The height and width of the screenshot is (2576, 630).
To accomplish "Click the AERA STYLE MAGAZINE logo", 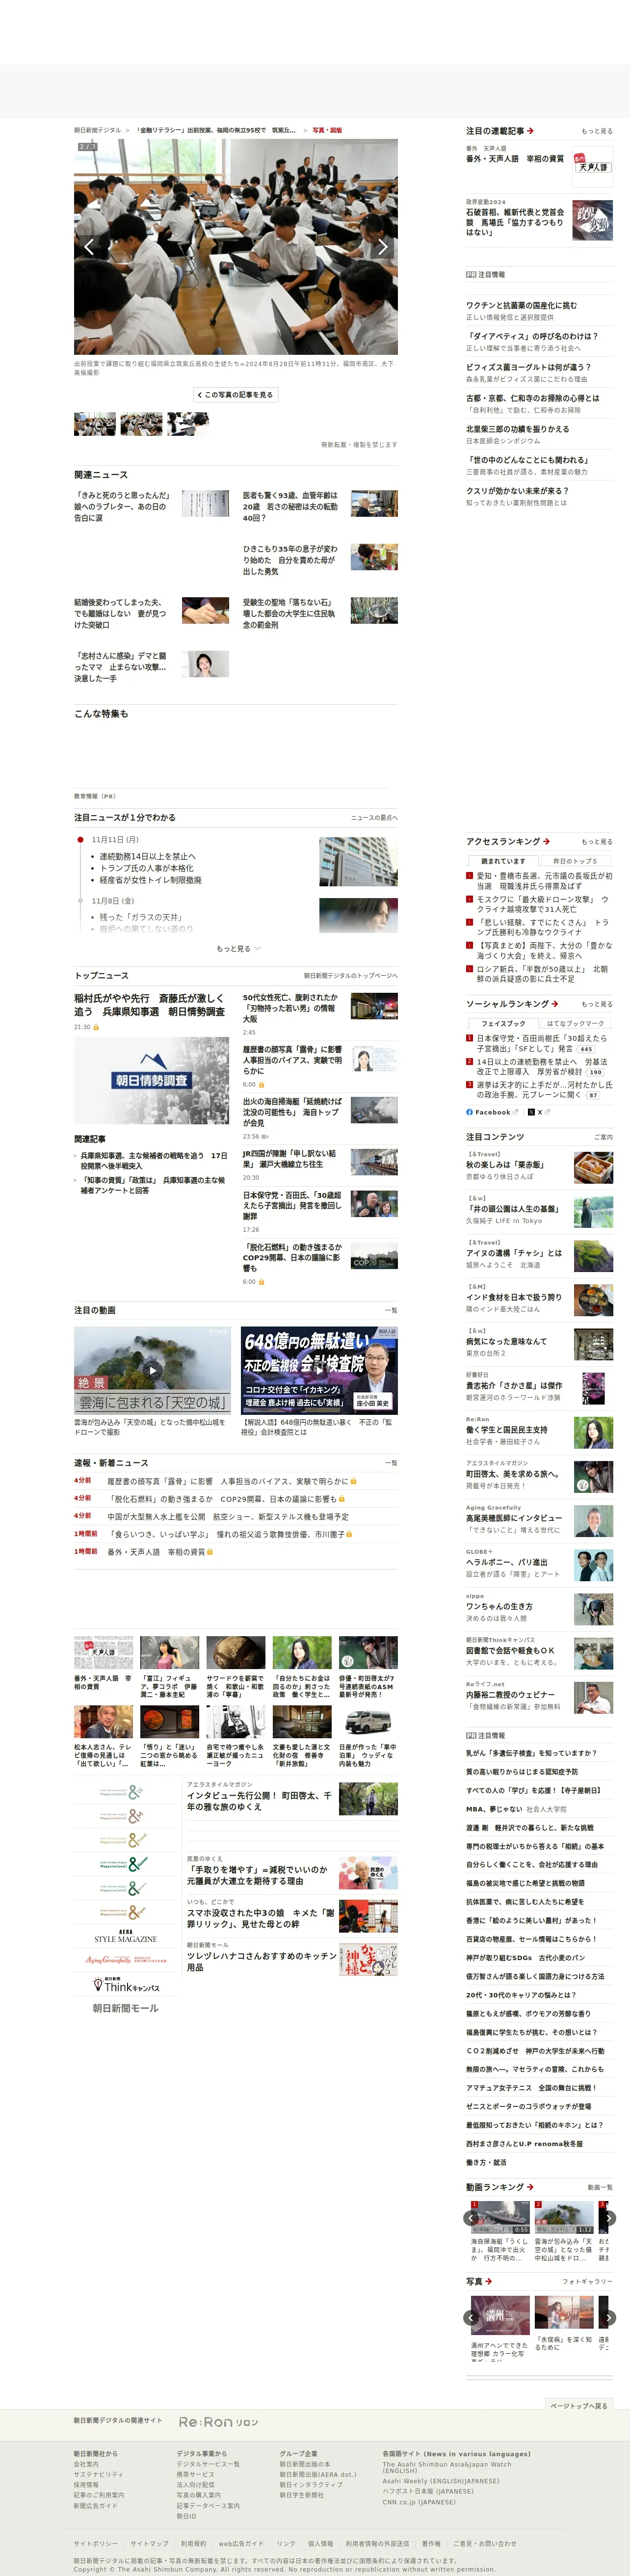I will tap(126, 1937).
